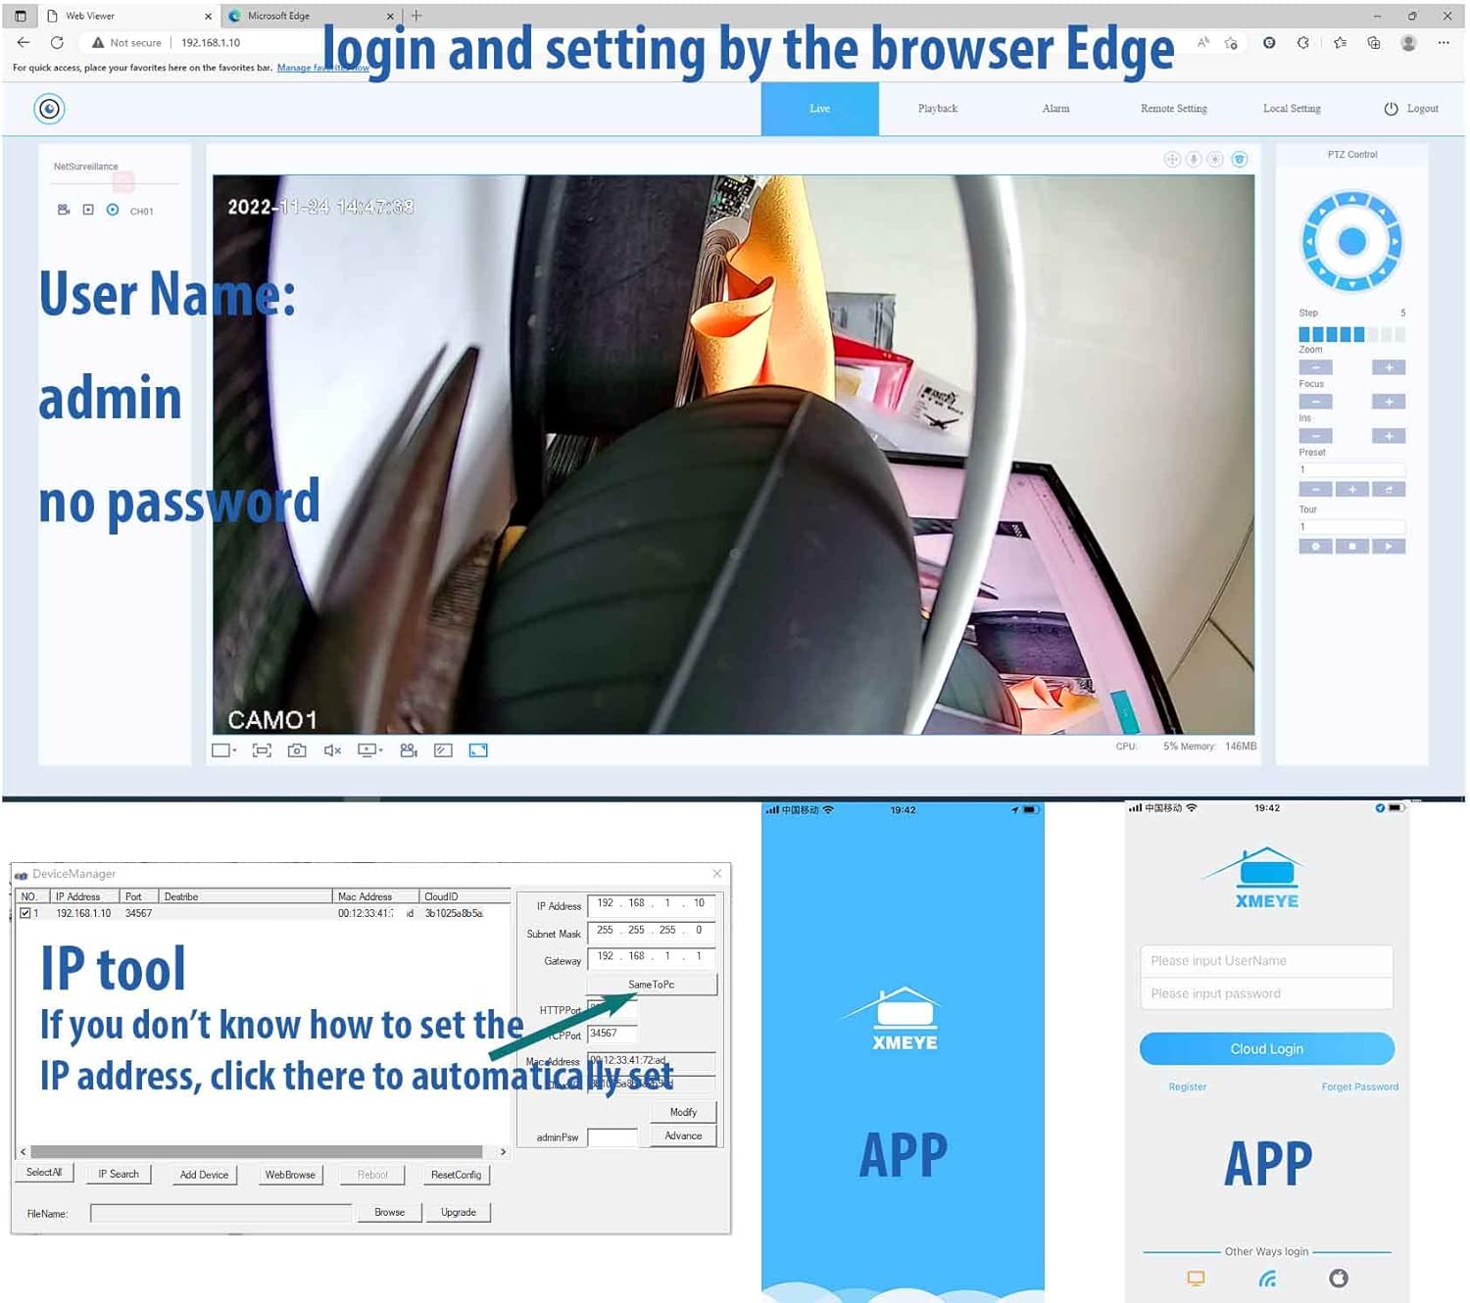Click the Web Viewer browser tab
This screenshot has height=1303, width=1470.
[127, 16]
